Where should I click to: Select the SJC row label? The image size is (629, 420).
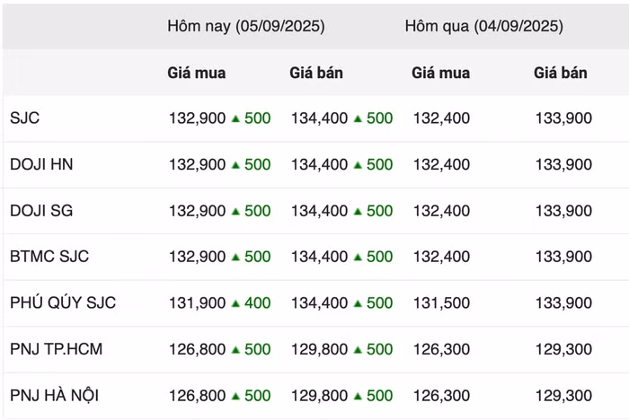[24, 118]
